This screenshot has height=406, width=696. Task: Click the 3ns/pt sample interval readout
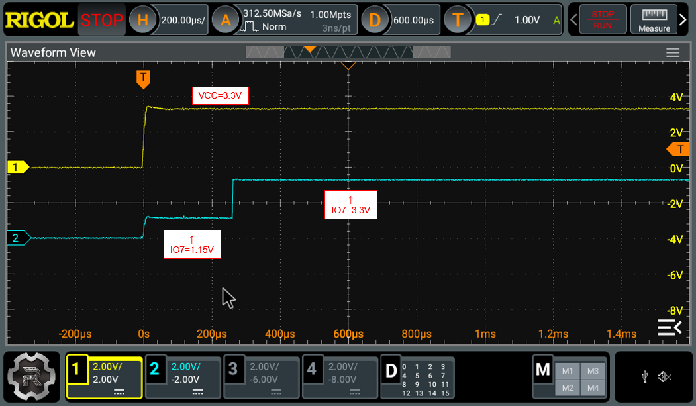coord(336,28)
